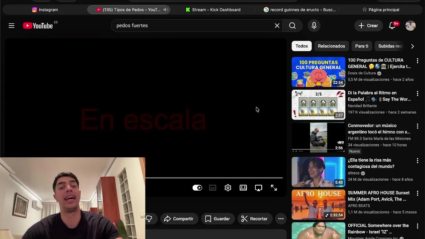Open SUMMER AFRO HOUSE mix thumbnail

[x=318, y=204]
